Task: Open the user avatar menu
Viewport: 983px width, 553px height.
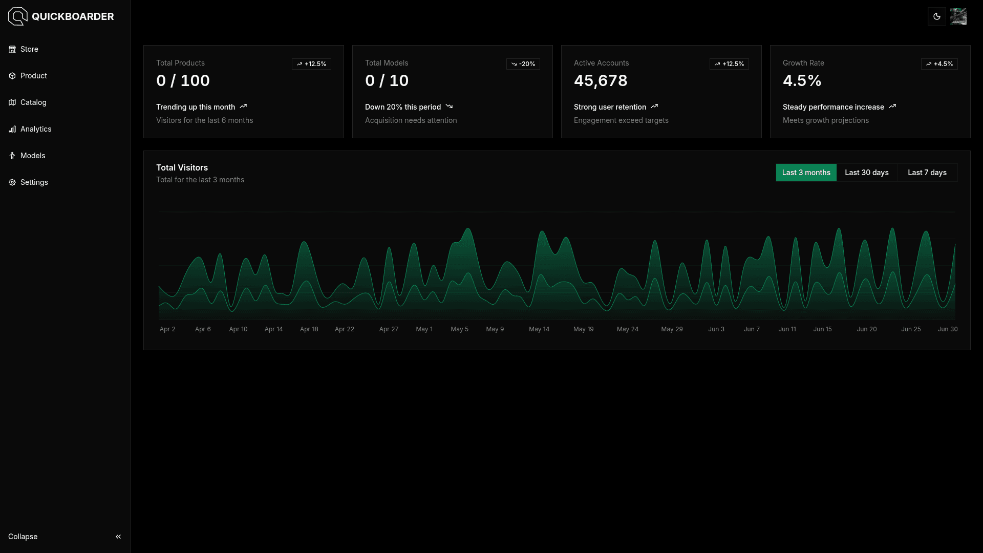Action: pos(958,16)
